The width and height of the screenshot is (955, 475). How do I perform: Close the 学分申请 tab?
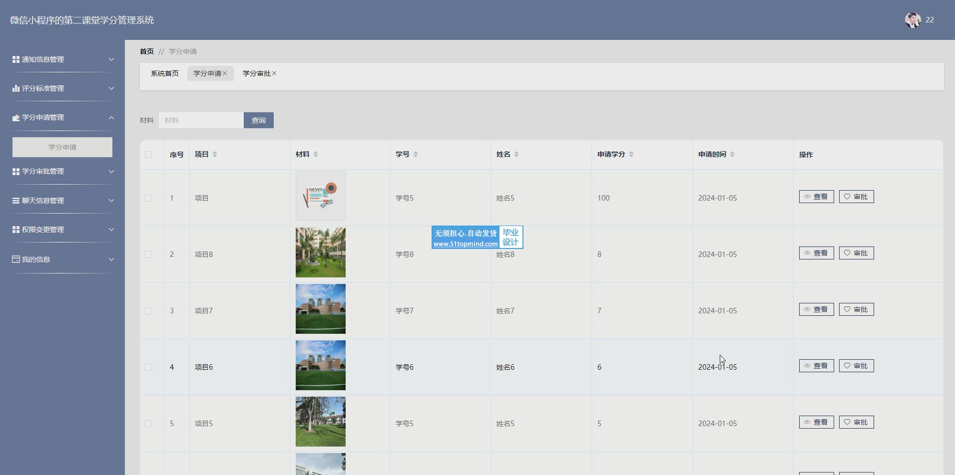(225, 73)
